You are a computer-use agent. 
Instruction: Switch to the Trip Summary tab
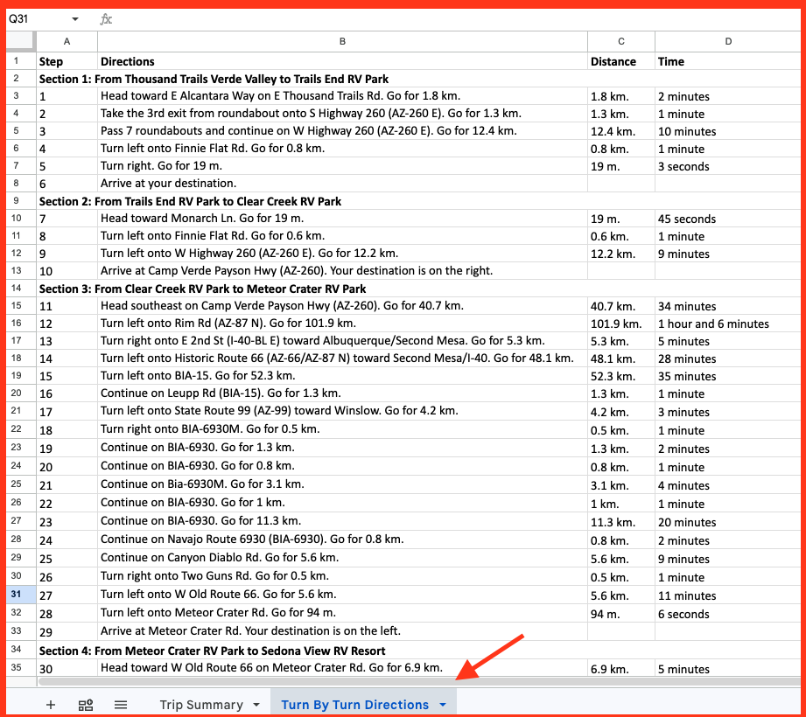[x=201, y=705]
